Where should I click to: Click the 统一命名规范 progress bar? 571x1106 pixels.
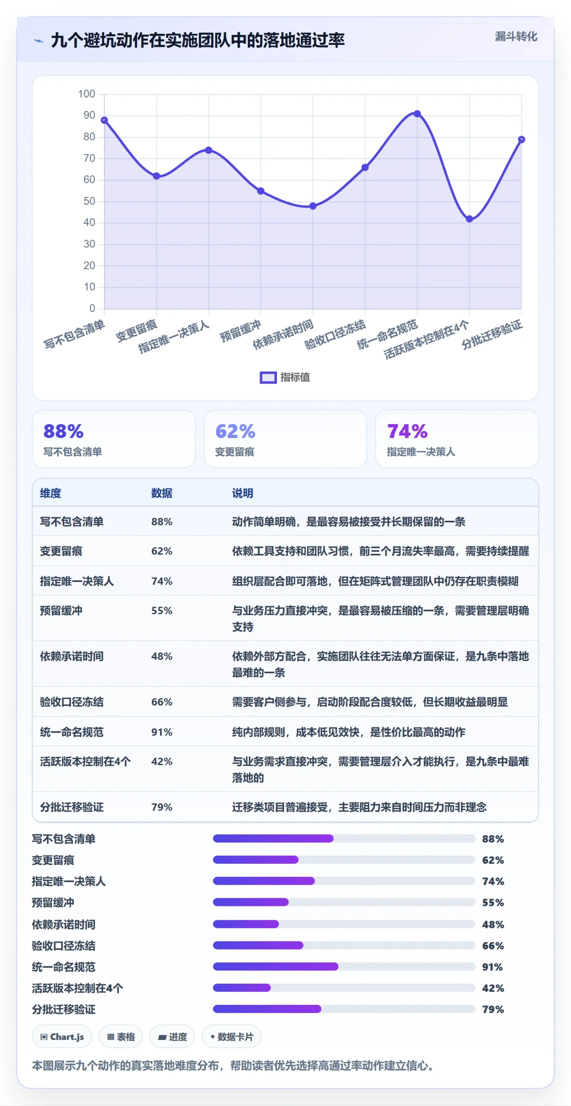pyautogui.click(x=344, y=966)
